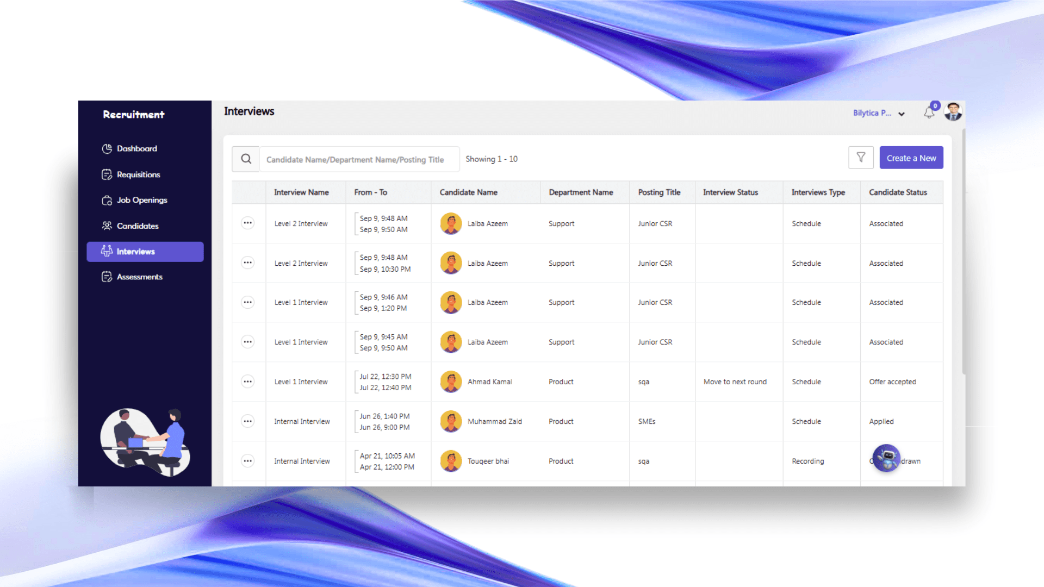Focus the candidate name search field
The image size is (1044, 587).
pyautogui.click(x=359, y=159)
